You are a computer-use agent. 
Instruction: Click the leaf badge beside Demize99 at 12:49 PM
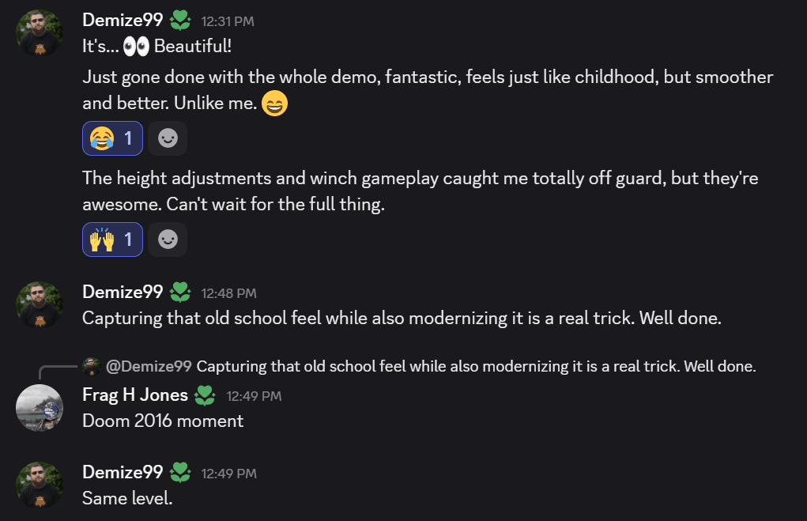[x=180, y=473]
